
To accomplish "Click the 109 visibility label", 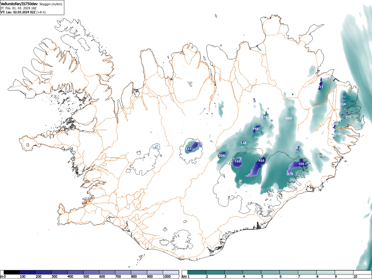I will point(301,164).
